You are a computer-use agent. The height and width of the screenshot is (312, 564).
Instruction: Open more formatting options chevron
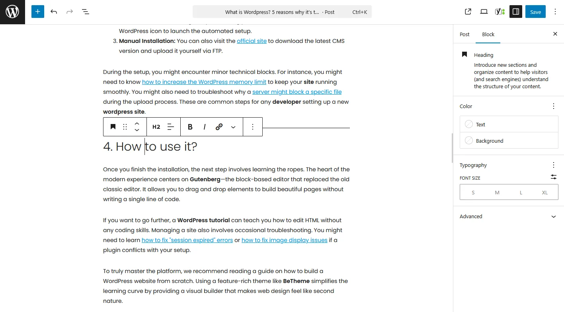coord(233,126)
